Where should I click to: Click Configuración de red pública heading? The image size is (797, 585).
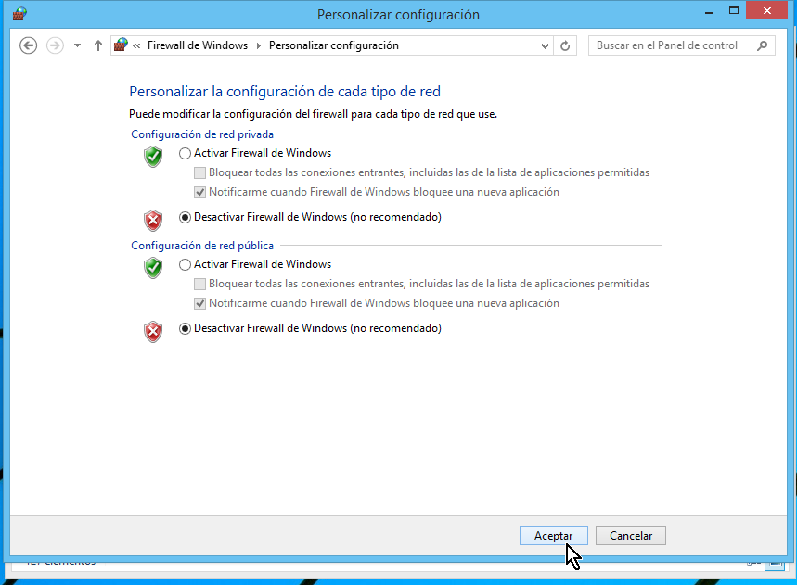202,246
